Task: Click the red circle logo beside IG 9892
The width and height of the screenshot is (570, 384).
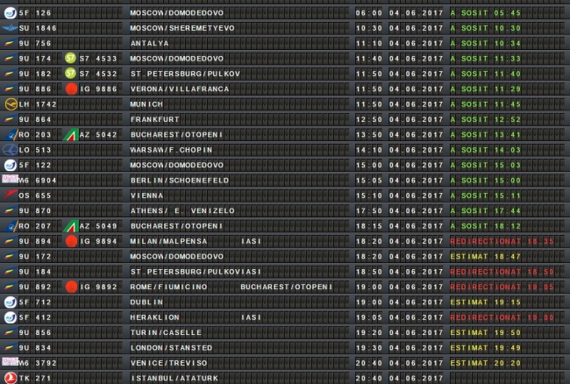Action: coord(71,287)
